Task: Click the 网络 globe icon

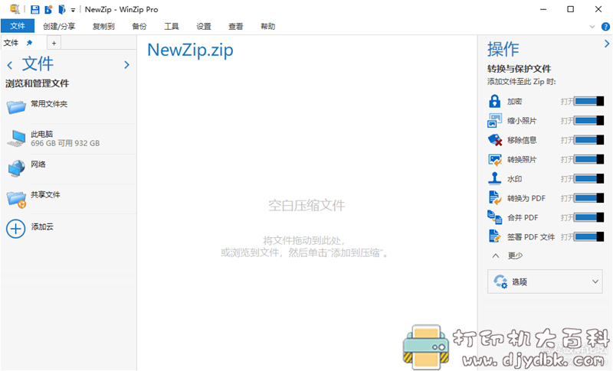Action: tap(16, 168)
